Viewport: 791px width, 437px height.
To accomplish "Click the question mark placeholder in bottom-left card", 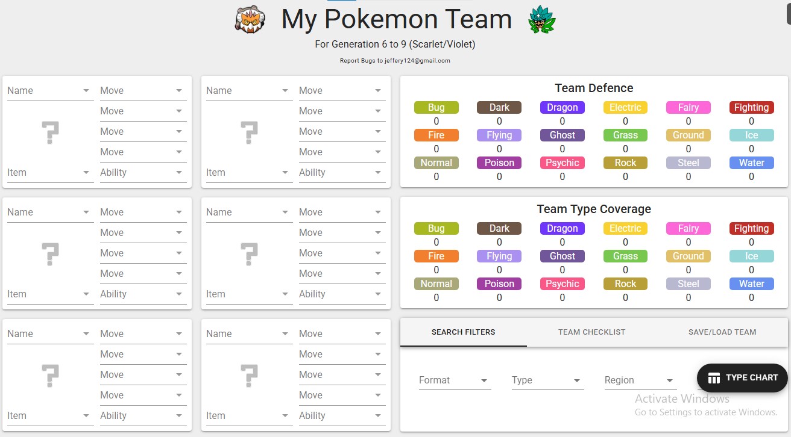I will click(50, 375).
